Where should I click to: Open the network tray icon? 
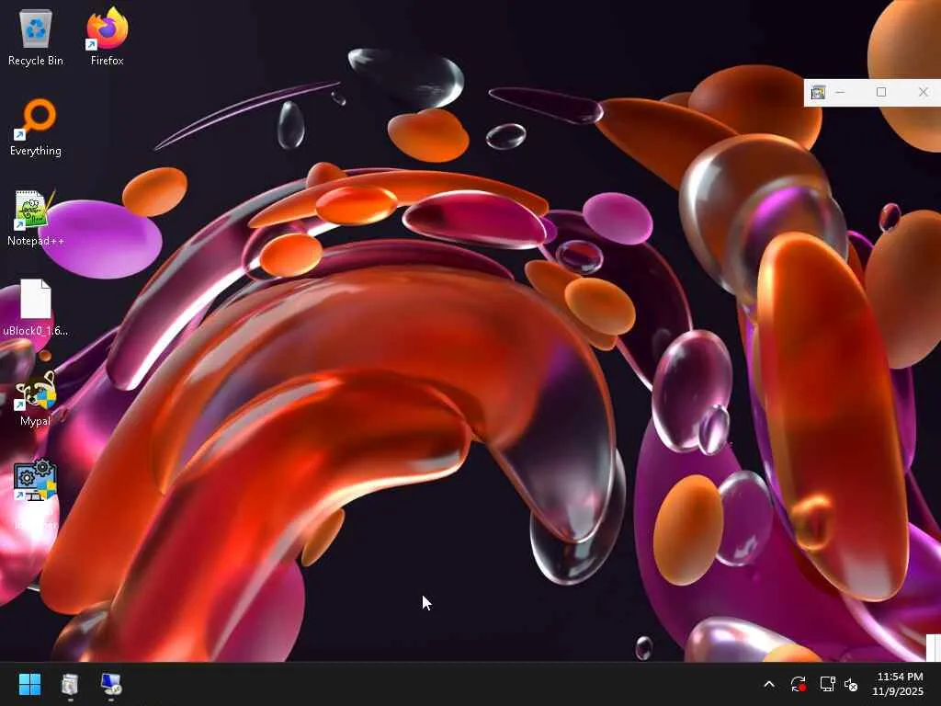tap(827, 684)
